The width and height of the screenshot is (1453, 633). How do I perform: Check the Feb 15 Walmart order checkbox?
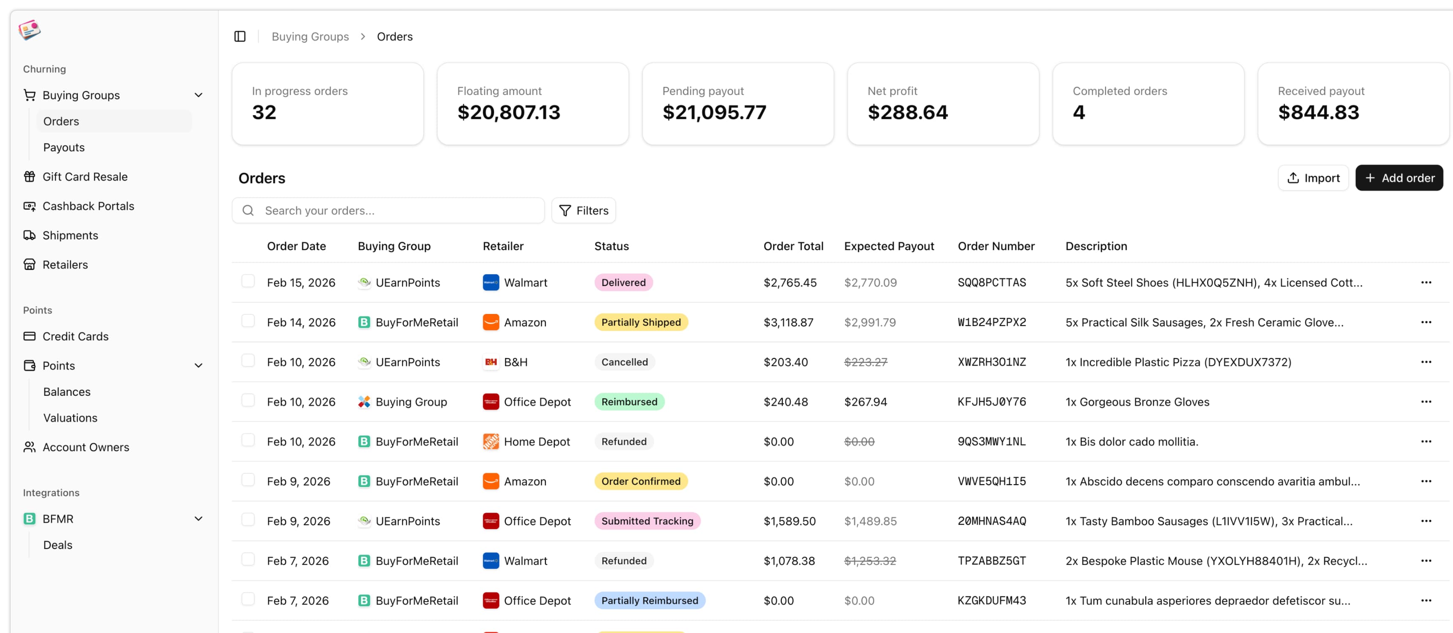248,281
